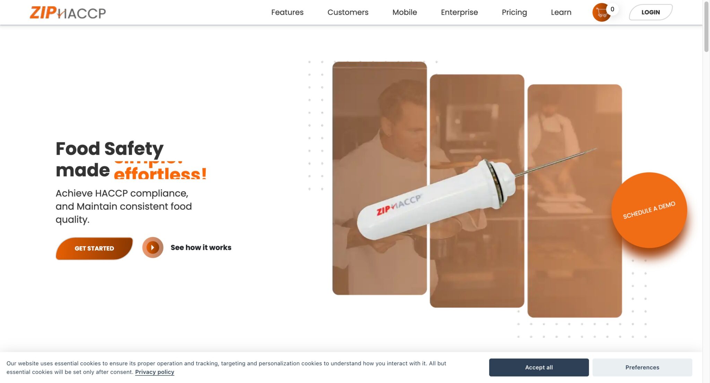Open the shopping cart icon

click(x=601, y=12)
